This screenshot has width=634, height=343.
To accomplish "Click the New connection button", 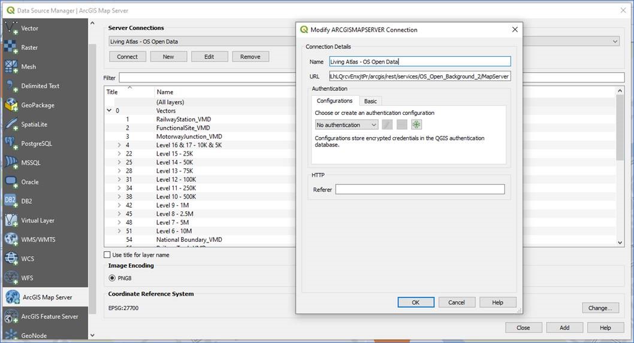I will coord(168,56).
